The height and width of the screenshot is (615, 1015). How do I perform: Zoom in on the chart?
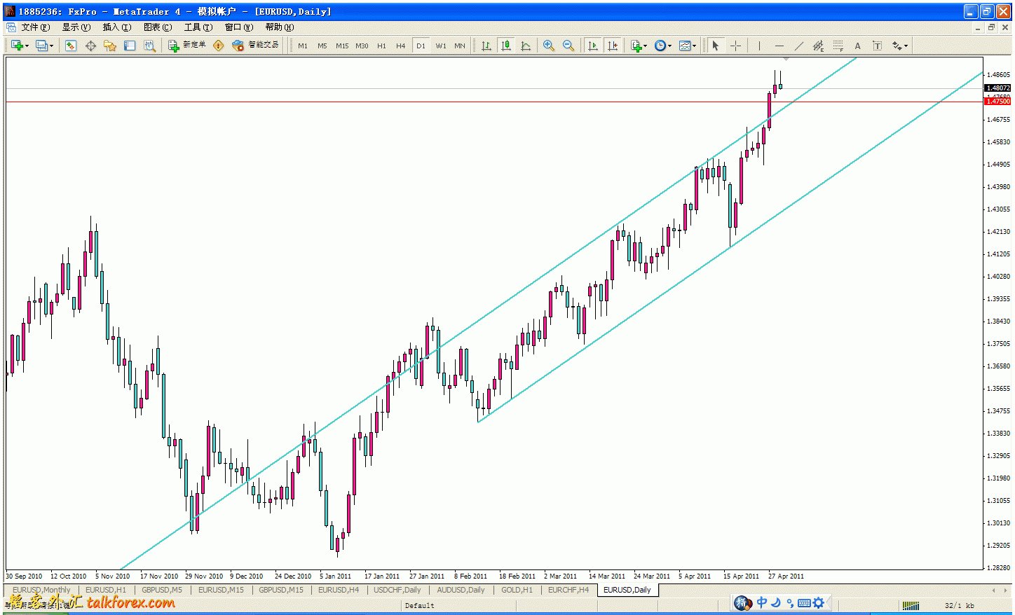click(x=549, y=46)
